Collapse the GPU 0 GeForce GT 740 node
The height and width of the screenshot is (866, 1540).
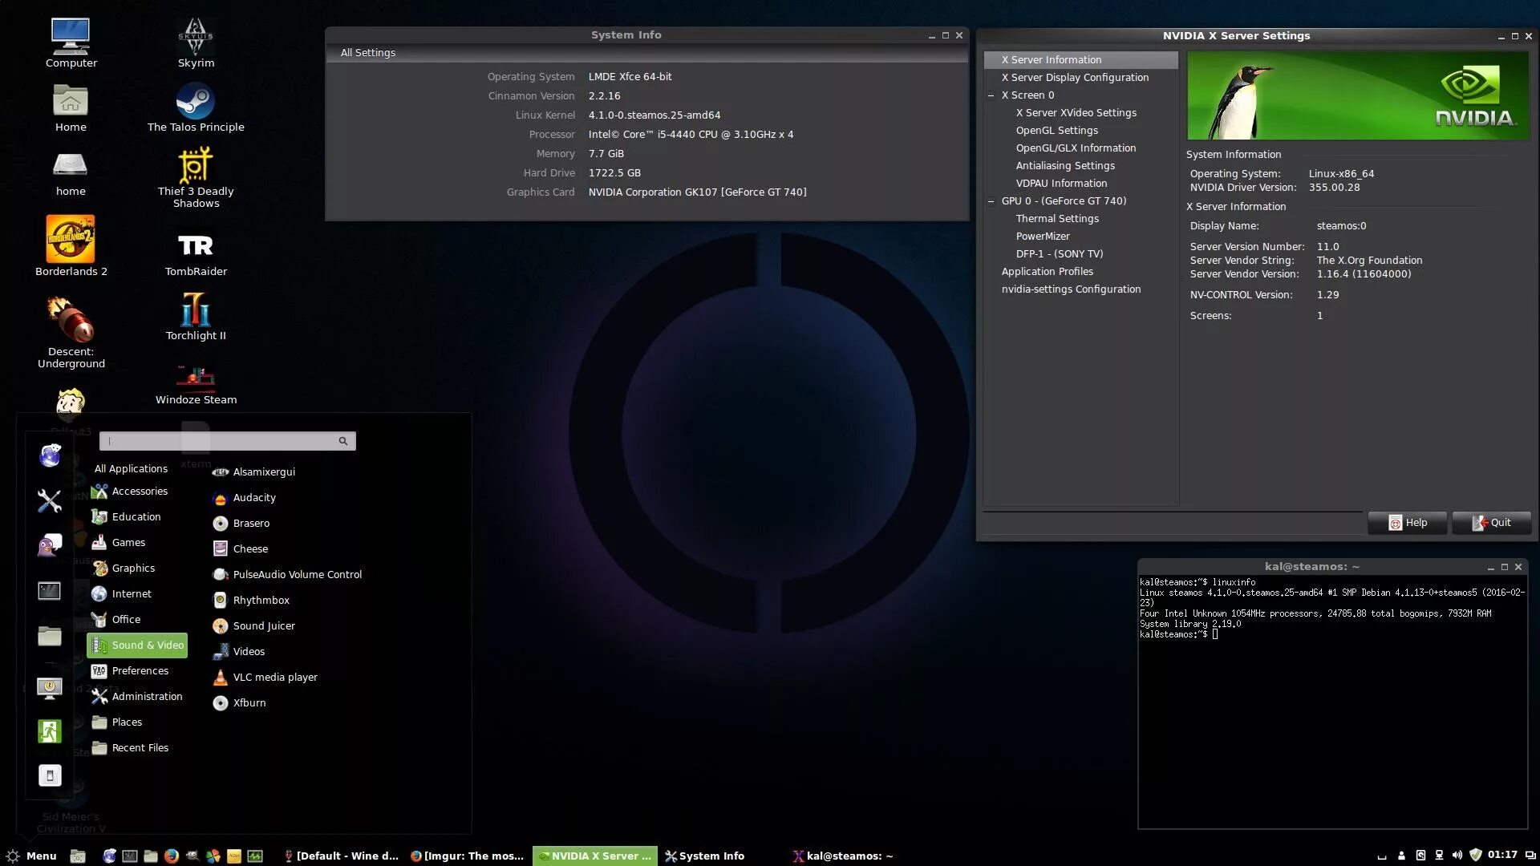coord(991,201)
